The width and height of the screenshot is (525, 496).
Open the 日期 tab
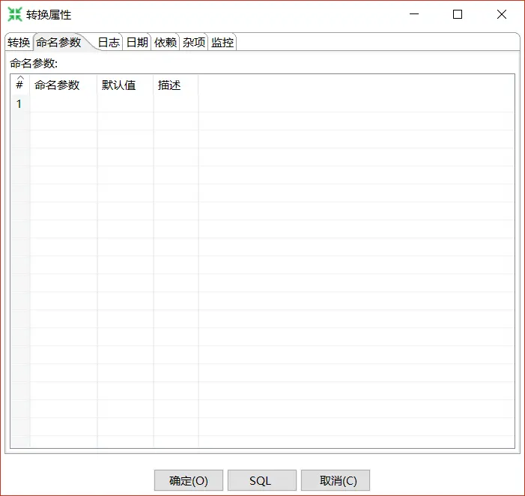point(137,43)
